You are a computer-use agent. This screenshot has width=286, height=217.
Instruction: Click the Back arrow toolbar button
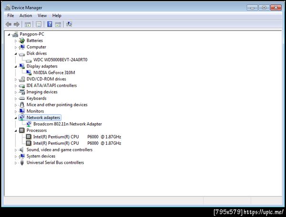tap(9, 24)
